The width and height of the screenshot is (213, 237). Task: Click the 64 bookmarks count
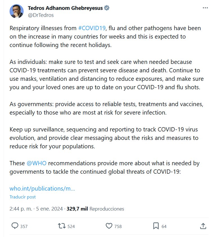(164, 226)
